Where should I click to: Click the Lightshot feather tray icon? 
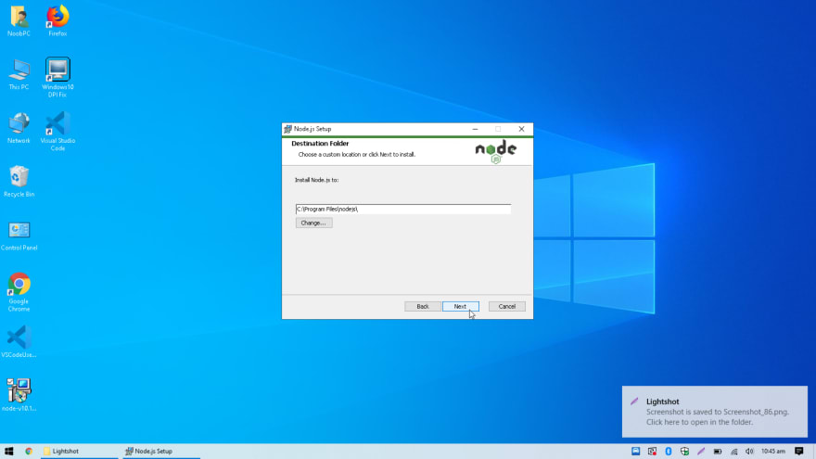tap(701, 452)
